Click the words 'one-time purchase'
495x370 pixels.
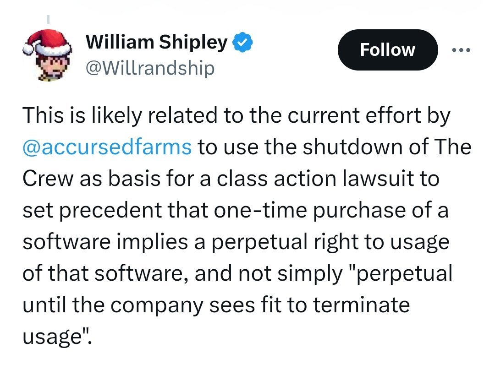click(x=310, y=211)
